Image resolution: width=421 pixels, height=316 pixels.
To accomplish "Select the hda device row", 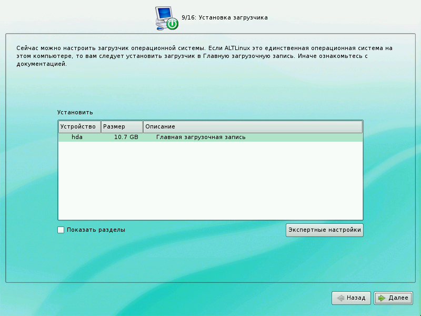I will [77, 137].
